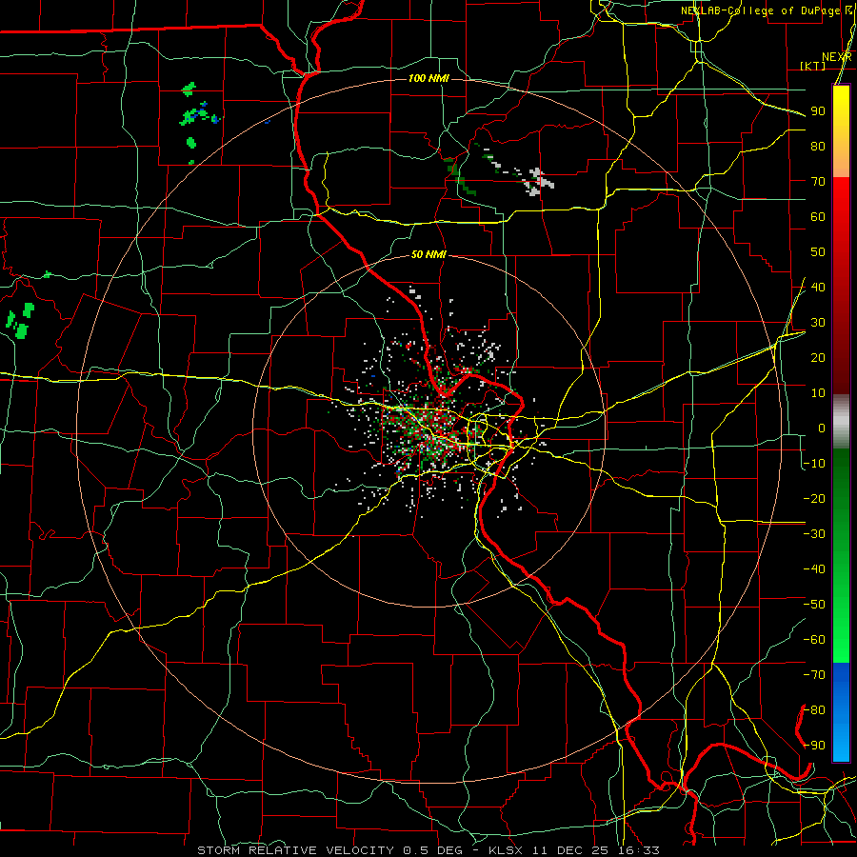
Task: Select the -80 scale value
Action: click(814, 710)
